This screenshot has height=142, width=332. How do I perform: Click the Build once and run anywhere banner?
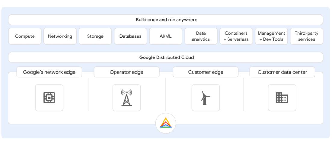166,20
